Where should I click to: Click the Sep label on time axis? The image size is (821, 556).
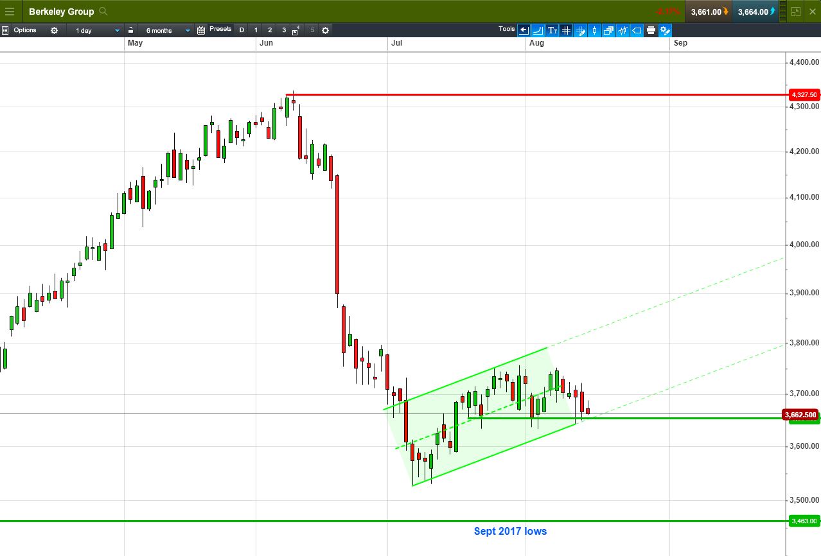[x=680, y=43]
